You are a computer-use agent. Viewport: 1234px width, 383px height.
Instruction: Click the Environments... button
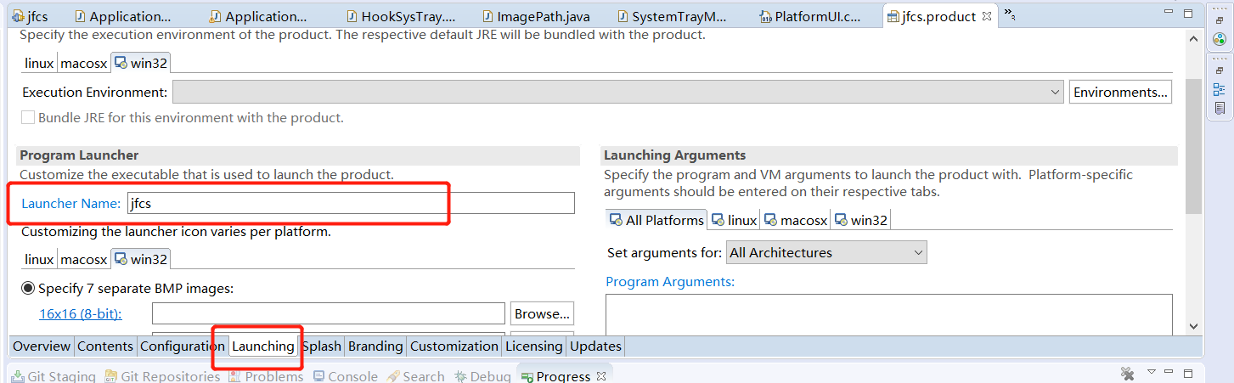1120,92
